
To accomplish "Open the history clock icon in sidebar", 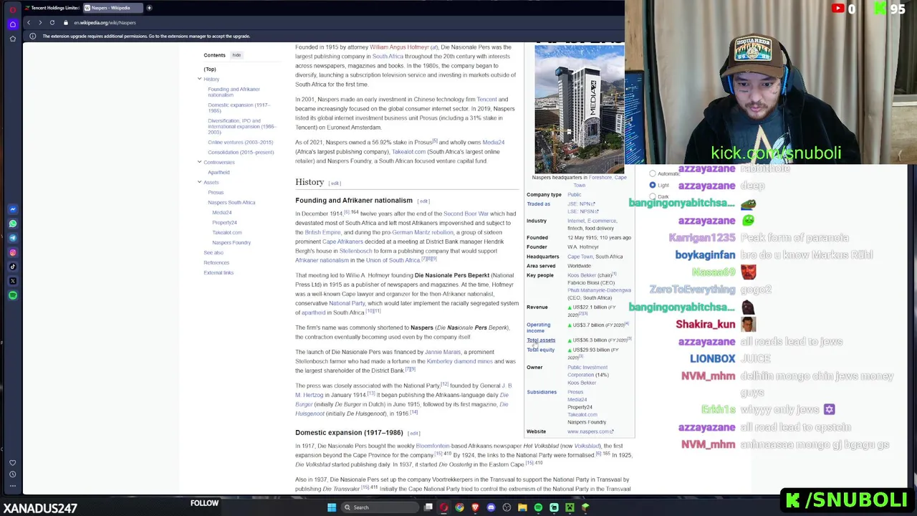I will pyautogui.click(x=13, y=474).
